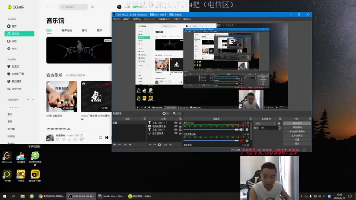This screenshot has height=200, width=356.
Task: Pop out the 控件 dock panel
Action: (310, 119)
